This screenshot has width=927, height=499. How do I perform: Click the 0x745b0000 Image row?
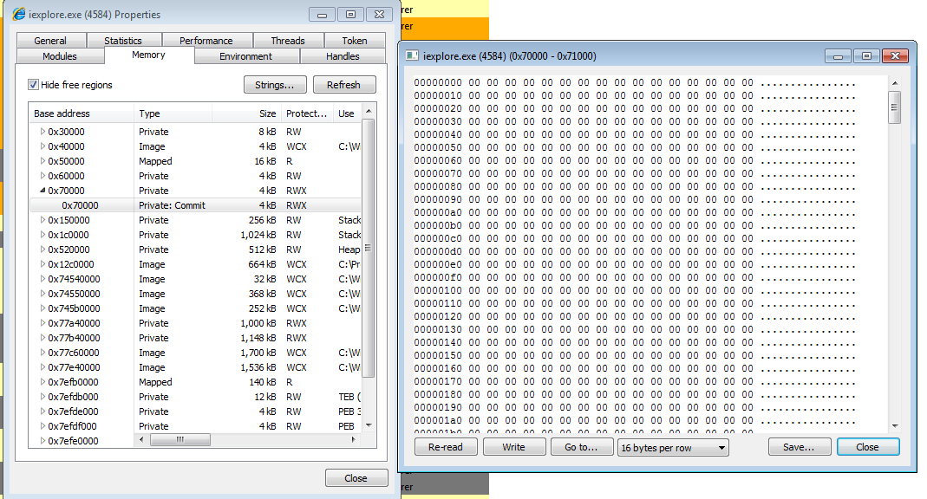195,308
